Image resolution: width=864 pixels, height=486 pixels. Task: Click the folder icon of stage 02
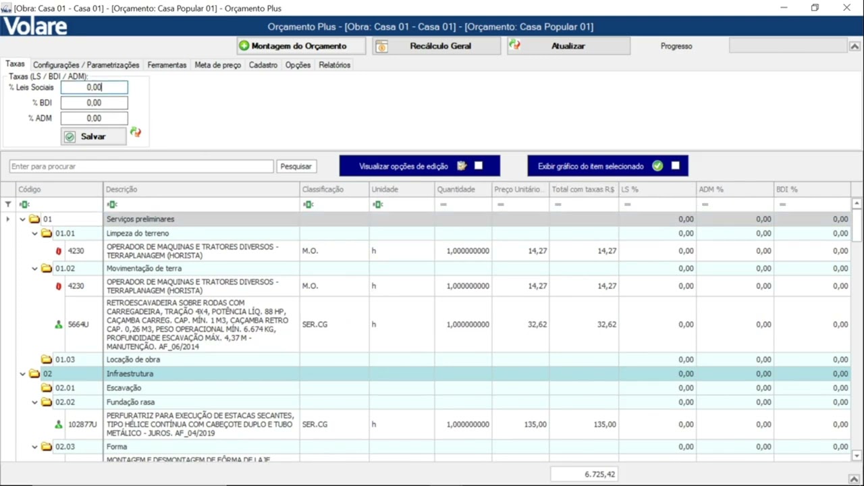34,373
